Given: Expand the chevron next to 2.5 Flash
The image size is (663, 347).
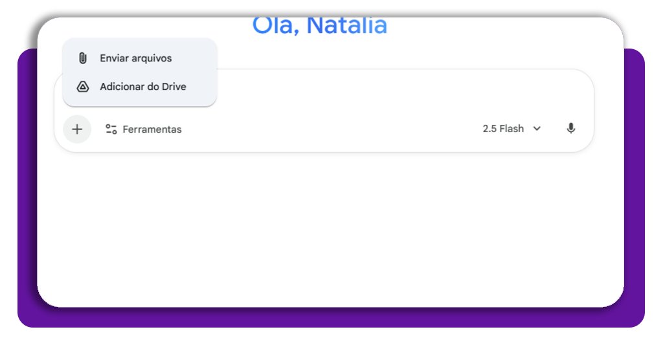Looking at the screenshot, I should tap(537, 129).
